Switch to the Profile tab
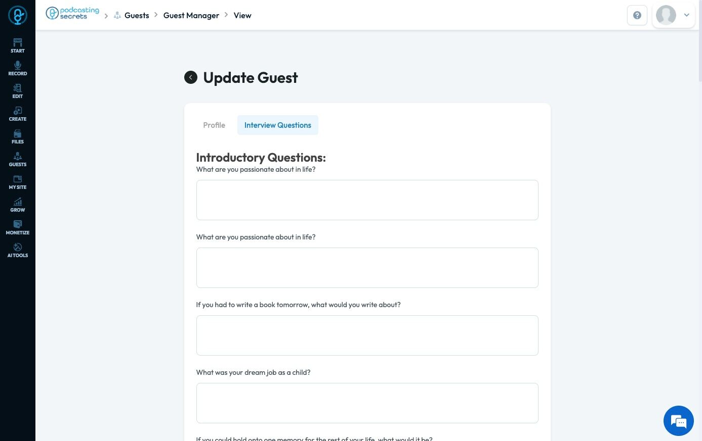This screenshot has width=702, height=441. click(214, 125)
